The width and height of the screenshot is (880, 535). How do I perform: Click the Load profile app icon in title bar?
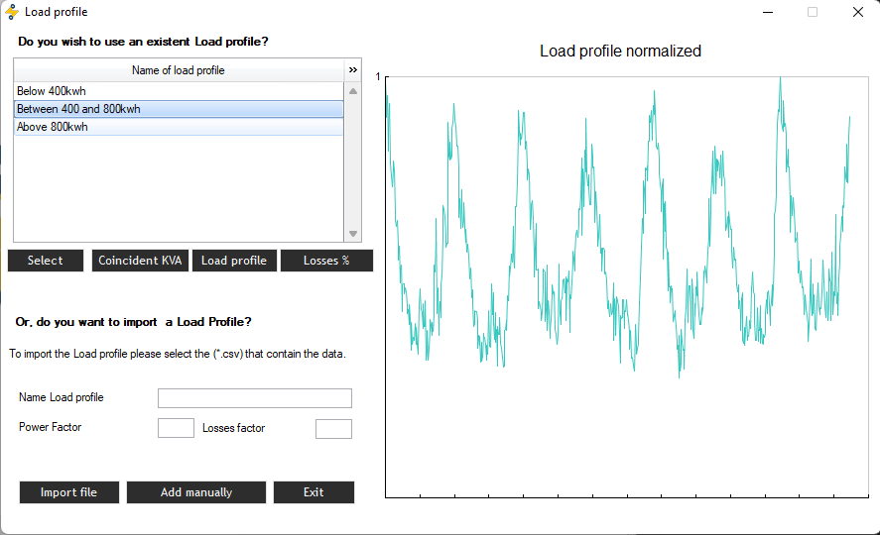pos(12,12)
